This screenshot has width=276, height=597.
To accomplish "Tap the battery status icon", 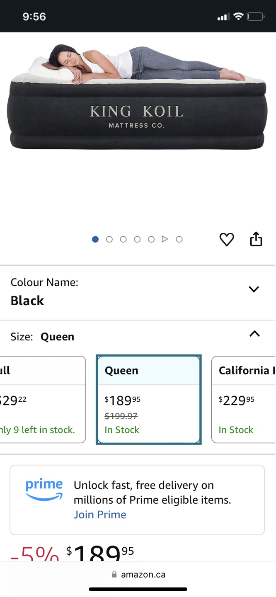I will [x=256, y=17].
